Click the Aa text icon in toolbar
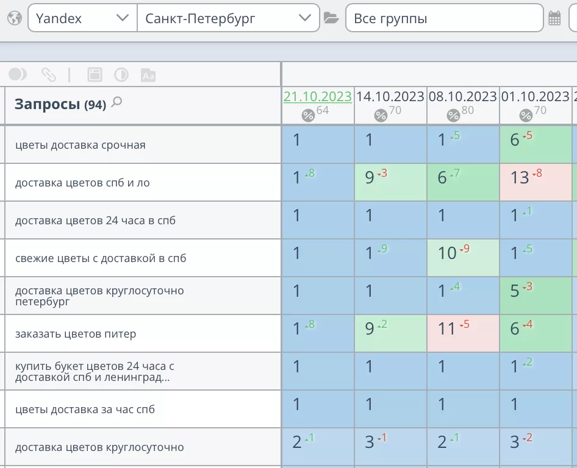The height and width of the screenshot is (468, 577). 148,75
